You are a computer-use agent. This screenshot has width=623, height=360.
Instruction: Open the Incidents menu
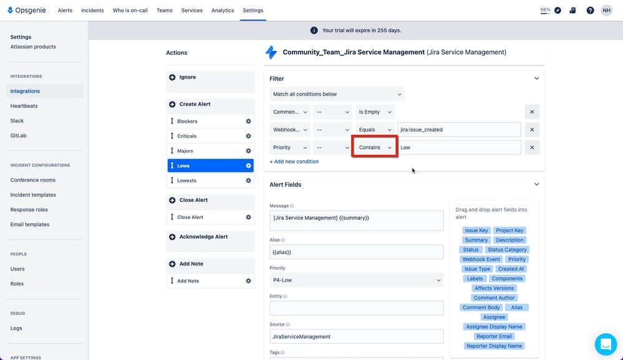coord(92,11)
